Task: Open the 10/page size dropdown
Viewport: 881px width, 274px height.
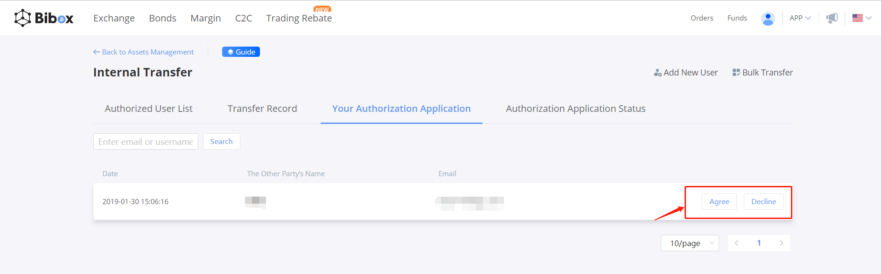Action: (x=689, y=243)
